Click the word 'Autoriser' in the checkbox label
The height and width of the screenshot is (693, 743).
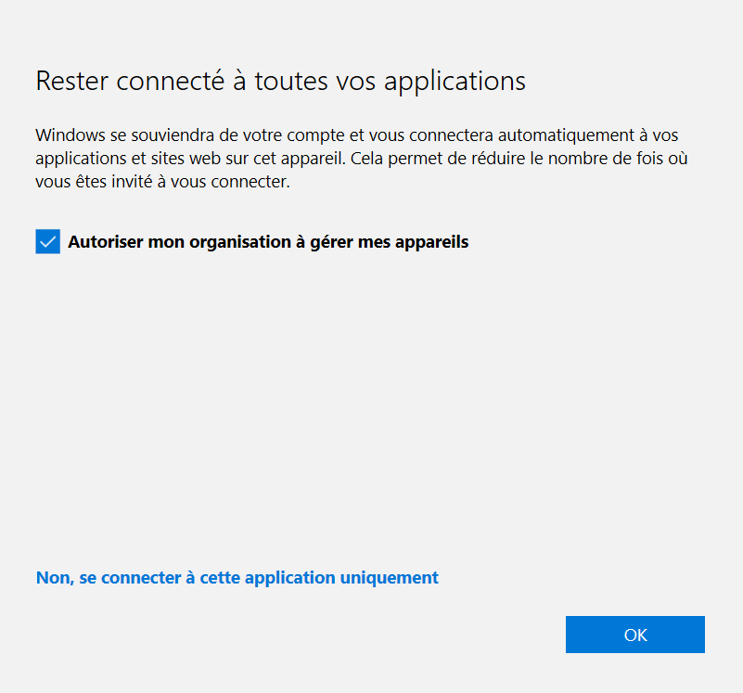tap(106, 242)
